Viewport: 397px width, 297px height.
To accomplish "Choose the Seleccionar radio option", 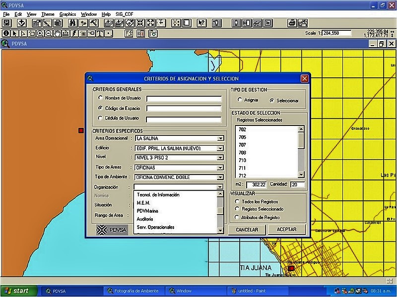I will click(272, 101).
